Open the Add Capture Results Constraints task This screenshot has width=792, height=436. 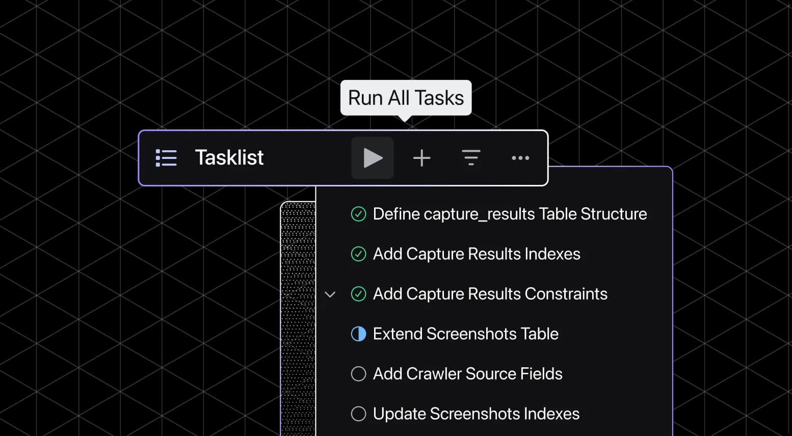tap(490, 294)
